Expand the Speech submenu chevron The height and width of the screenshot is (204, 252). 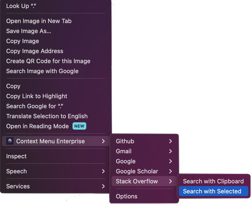[x=103, y=172]
